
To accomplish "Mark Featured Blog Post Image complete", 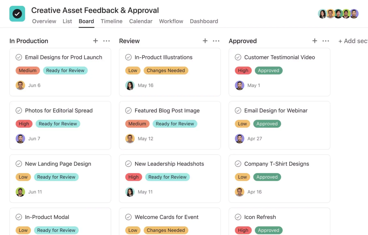I will [x=128, y=111].
